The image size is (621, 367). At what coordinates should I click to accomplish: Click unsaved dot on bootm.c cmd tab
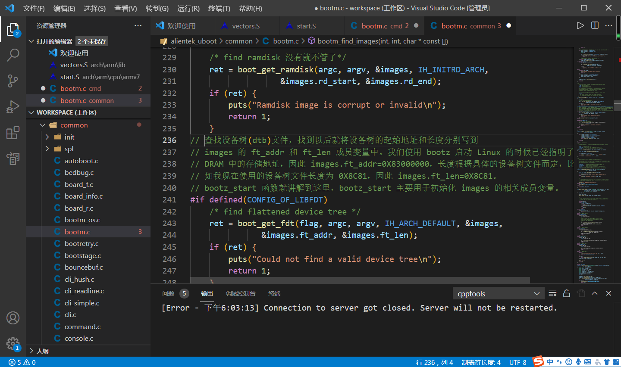416,26
